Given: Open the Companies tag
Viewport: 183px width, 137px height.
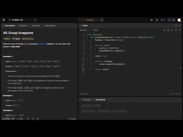Looking at the screenshot, I should pyautogui.click(x=28, y=39).
